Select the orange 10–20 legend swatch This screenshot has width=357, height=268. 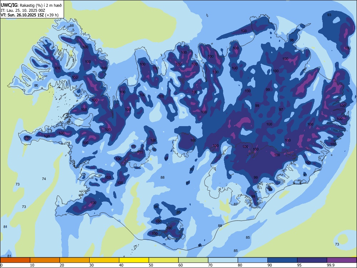(x=45, y=260)
